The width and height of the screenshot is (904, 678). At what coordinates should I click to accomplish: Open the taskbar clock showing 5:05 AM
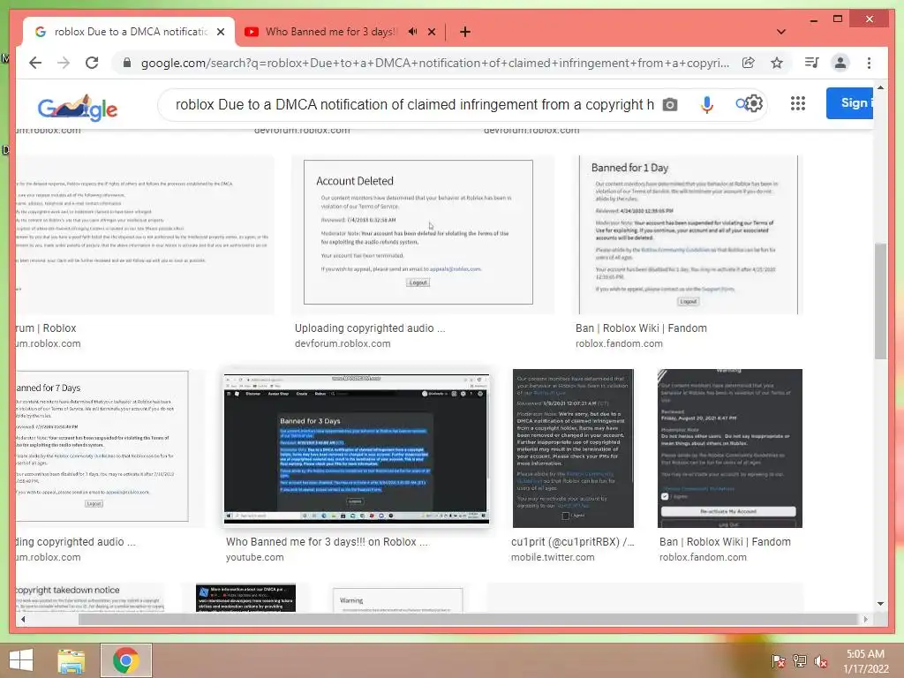pyautogui.click(x=866, y=661)
